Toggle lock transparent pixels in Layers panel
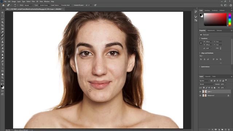Image resolution: width=233 pixels, height=131 pixels. pyautogui.click(x=204, y=88)
